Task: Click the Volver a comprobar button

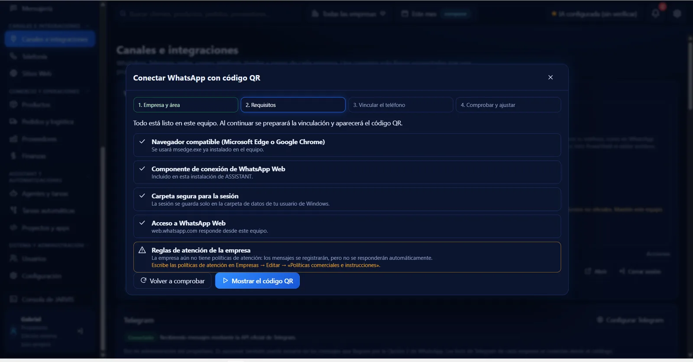Action: (x=172, y=281)
